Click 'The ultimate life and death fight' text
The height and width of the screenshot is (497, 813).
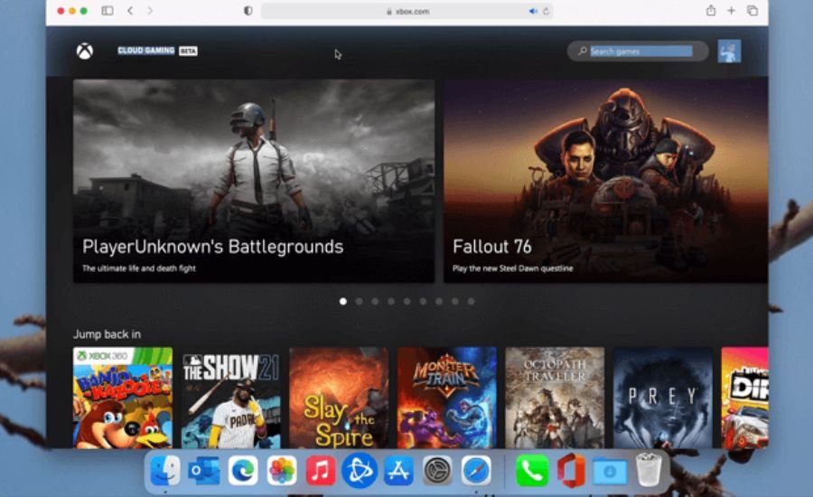point(139,268)
